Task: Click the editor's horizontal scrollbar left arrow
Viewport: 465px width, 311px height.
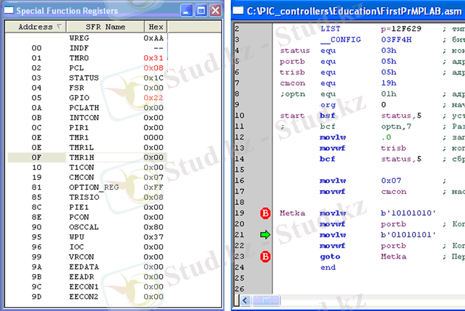Action: point(245,300)
